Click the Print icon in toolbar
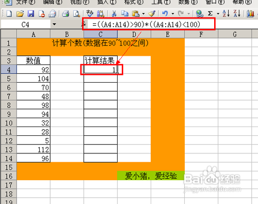The height and width of the screenshot is (204, 258). point(66,13)
